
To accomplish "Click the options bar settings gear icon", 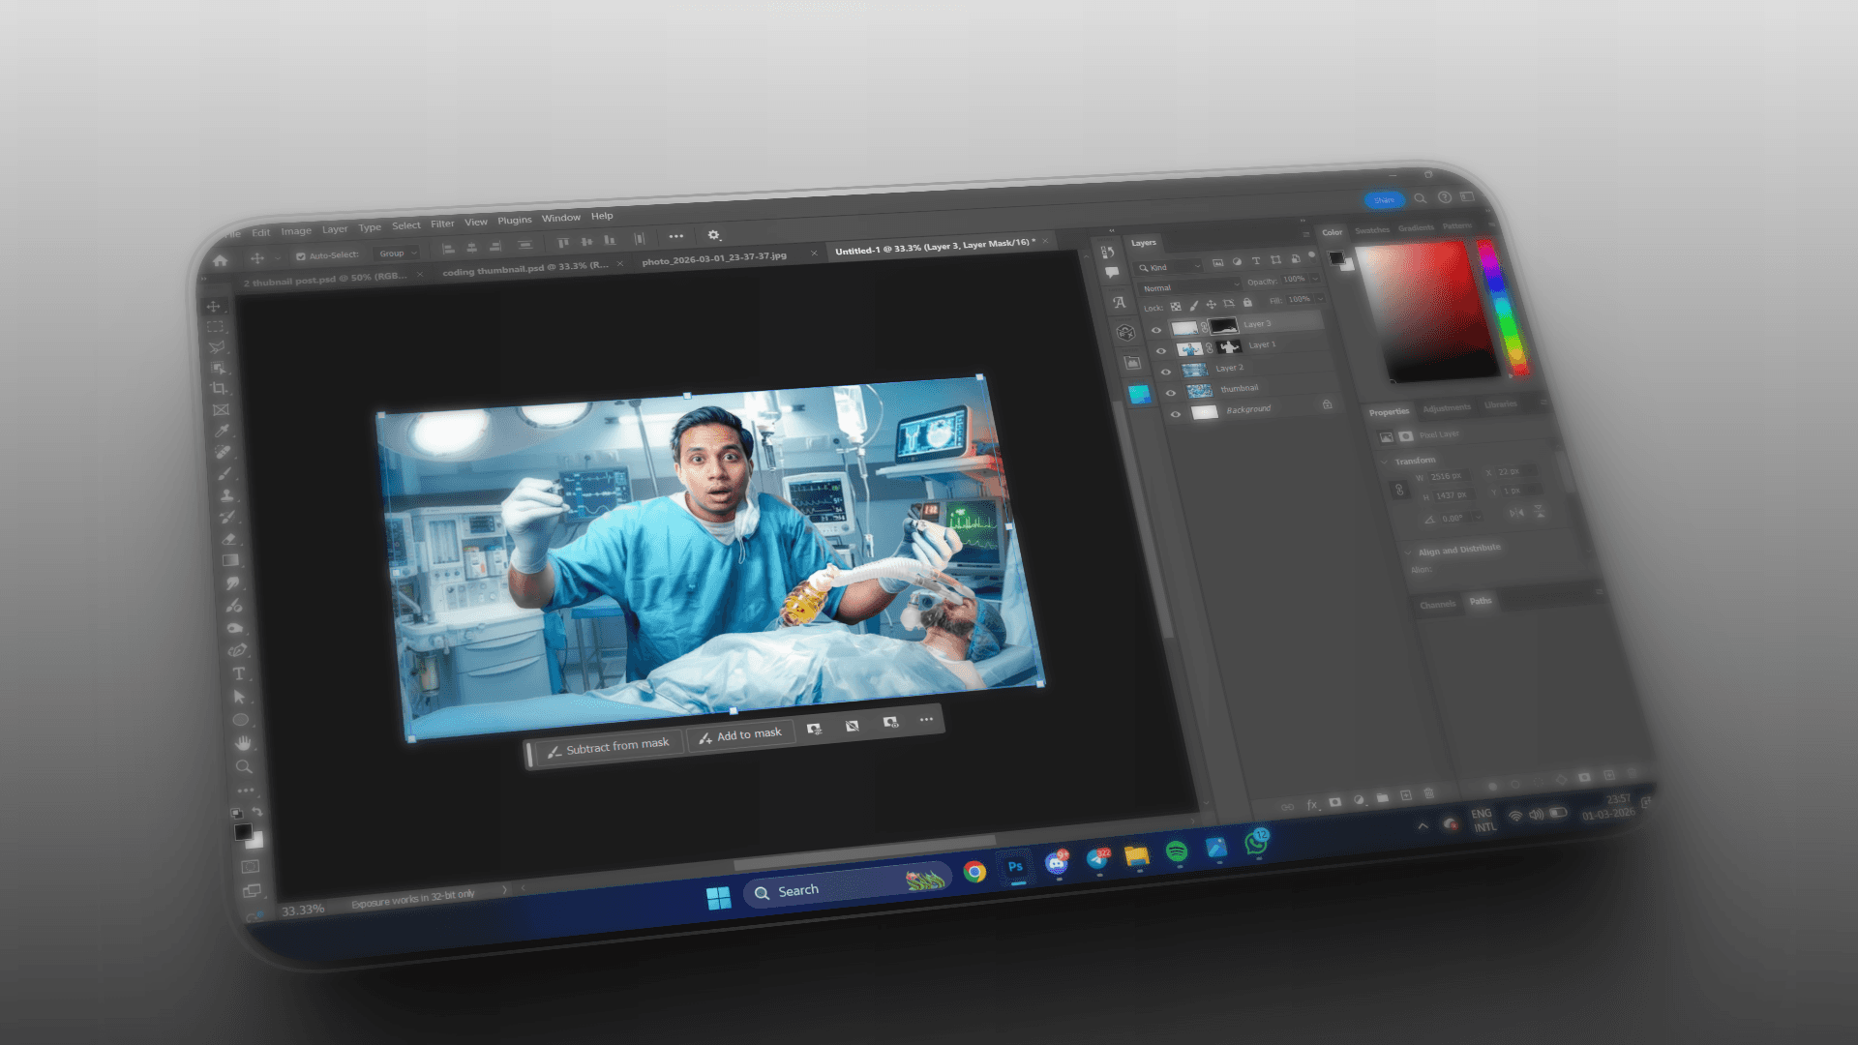I will tap(713, 235).
